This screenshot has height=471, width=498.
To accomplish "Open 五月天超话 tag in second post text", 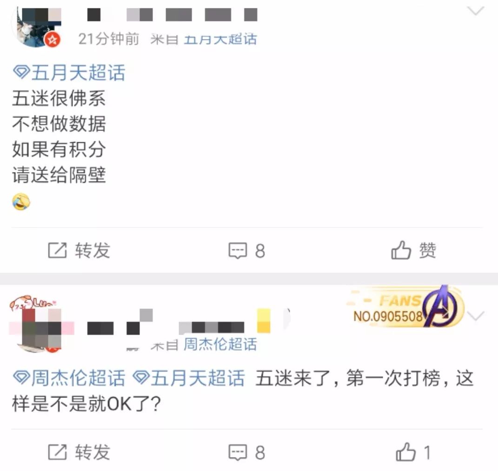I will [x=189, y=378].
